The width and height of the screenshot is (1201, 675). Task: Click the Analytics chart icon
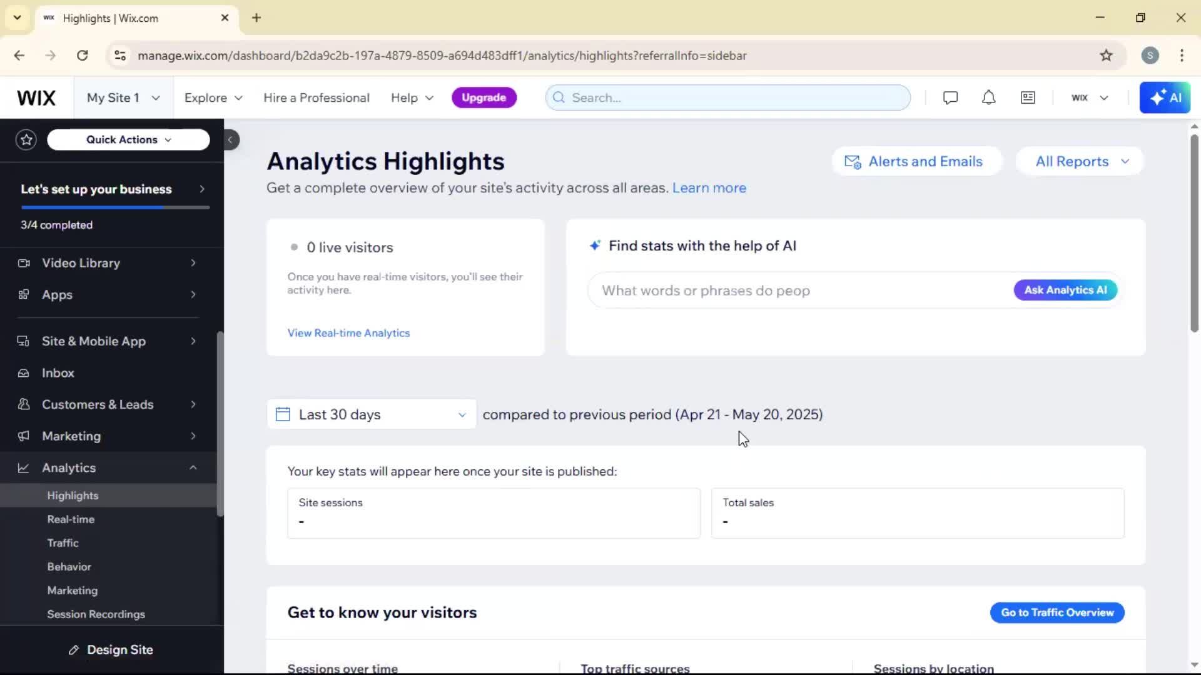(x=24, y=467)
